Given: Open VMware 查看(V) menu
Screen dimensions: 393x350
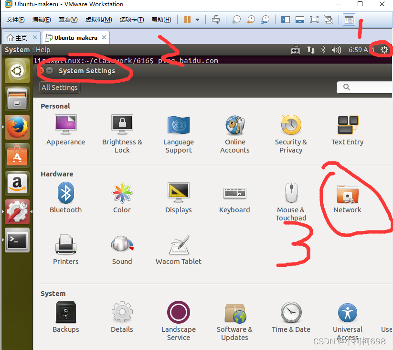Looking at the screenshot, I should (68, 20).
